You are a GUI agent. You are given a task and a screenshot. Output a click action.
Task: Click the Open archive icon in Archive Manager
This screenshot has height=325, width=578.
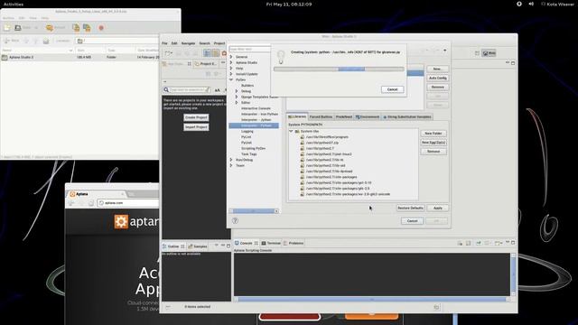18,28
